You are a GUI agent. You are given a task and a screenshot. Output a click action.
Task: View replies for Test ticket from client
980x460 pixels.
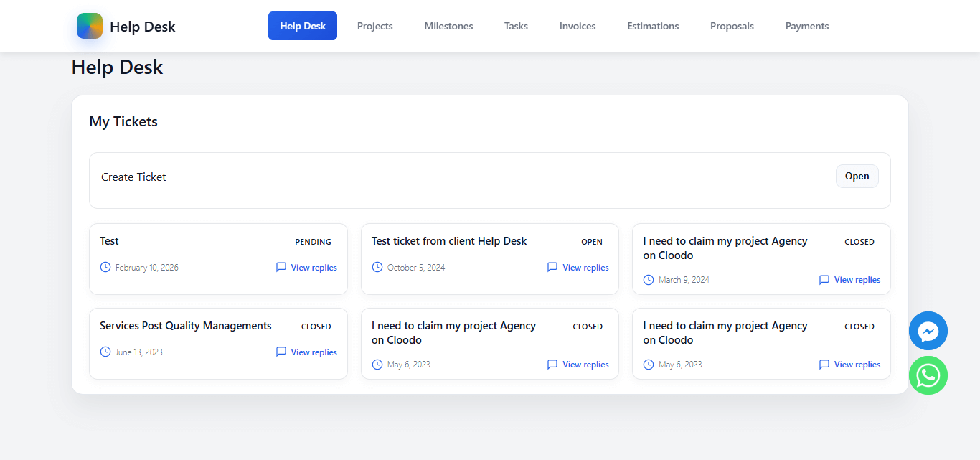pyautogui.click(x=585, y=268)
